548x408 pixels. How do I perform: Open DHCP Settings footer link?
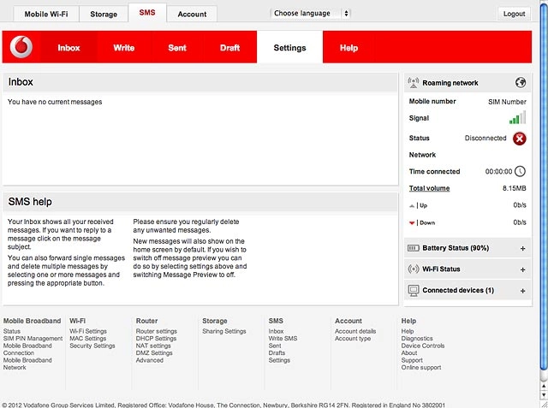click(x=156, y=339)
